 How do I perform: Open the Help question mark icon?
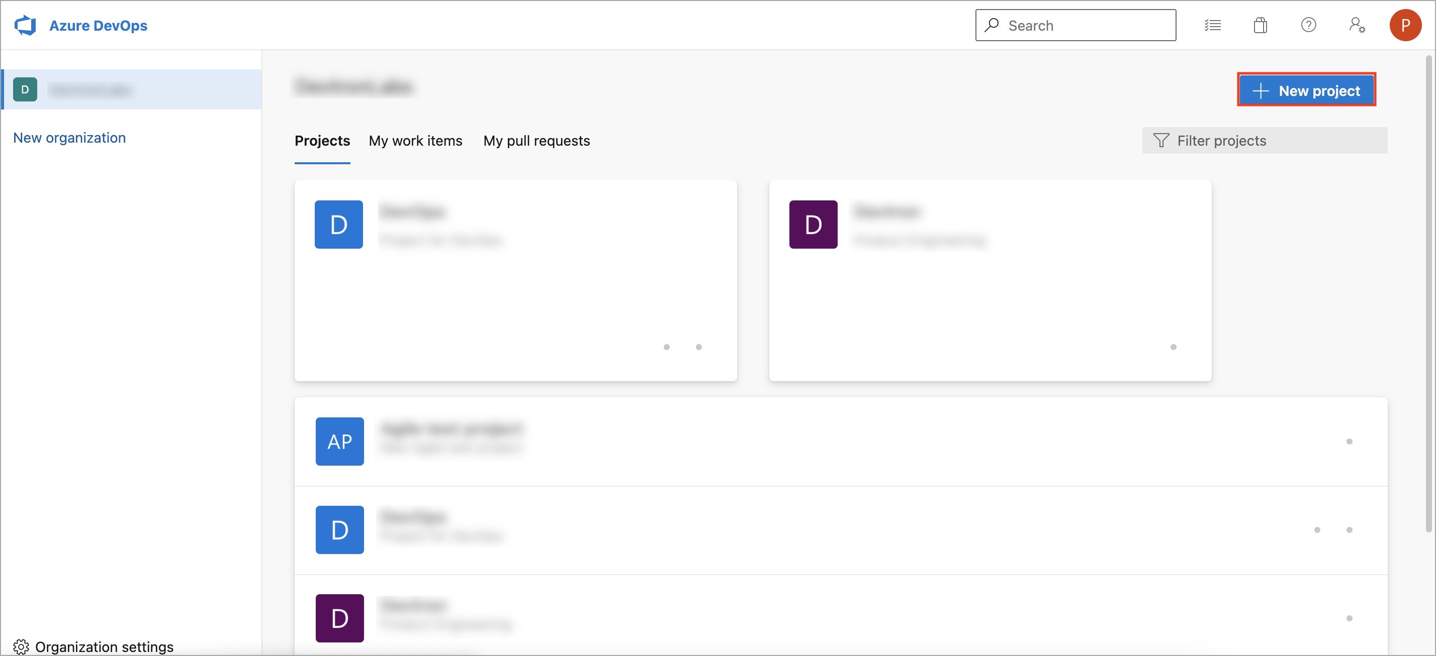(x=1308, y=25)
